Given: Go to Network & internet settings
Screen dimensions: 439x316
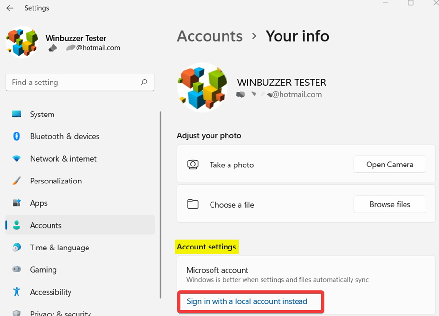Looking at the screenshot, I should [x=80, y=159].
